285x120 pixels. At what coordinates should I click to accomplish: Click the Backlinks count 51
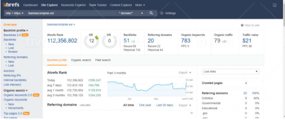pos(126,41)
